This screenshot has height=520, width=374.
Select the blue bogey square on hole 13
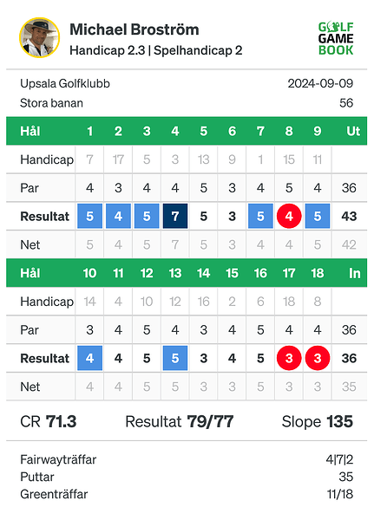[175, 358]
